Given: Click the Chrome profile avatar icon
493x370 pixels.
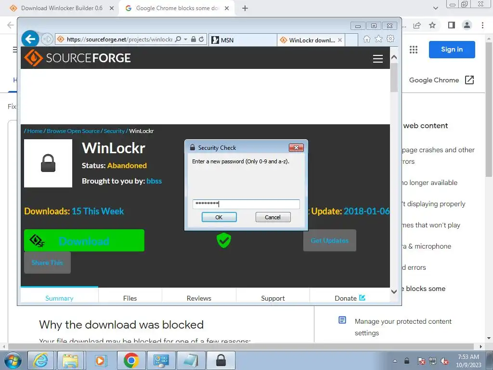Looking at the screenshot, I should tap(467, 25).
